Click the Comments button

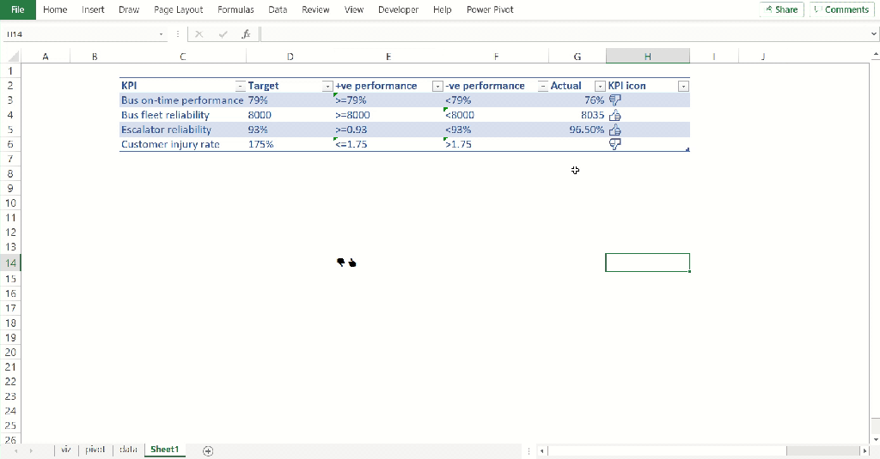[x=841, y=9]
